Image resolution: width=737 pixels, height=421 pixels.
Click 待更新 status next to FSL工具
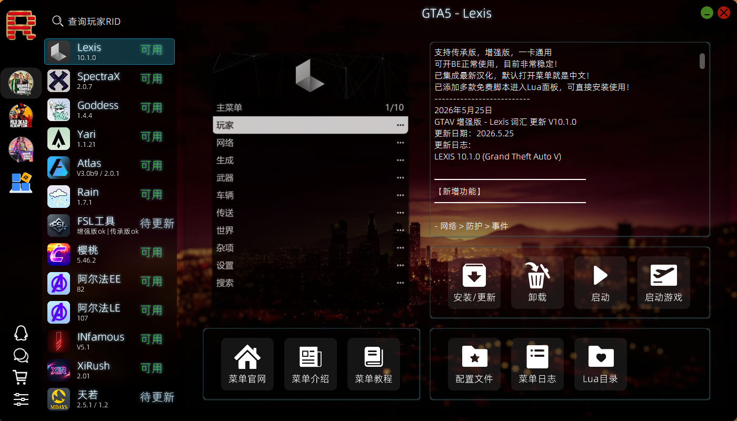point(157,223)
